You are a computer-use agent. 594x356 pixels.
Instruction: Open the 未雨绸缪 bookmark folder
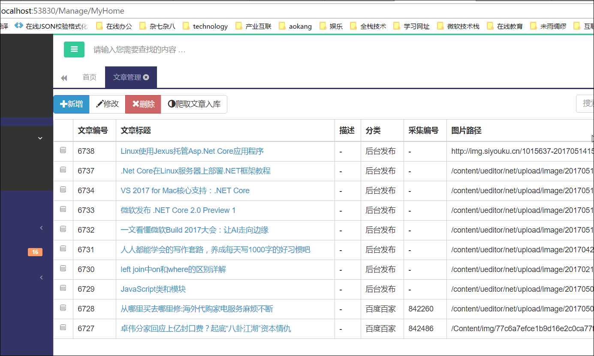[x=548, y=26]
